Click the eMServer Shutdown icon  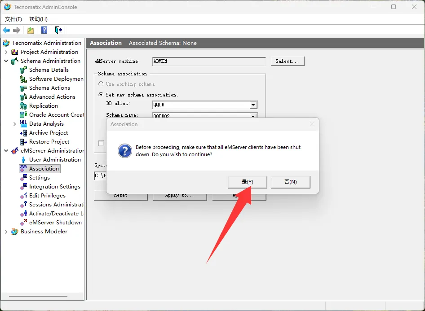pos(23,223)
